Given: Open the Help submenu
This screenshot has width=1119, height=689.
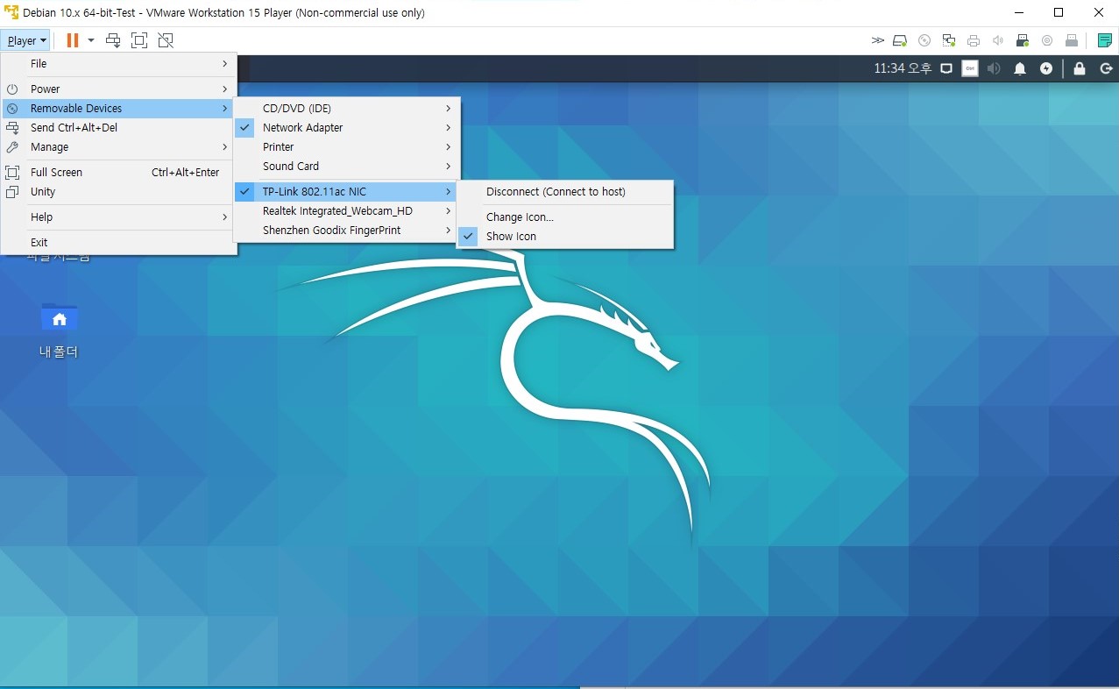Looking at the screenshot, I should coord(119,217).
